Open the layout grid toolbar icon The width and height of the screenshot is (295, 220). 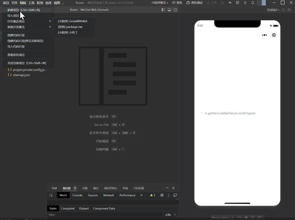point(238,3)
